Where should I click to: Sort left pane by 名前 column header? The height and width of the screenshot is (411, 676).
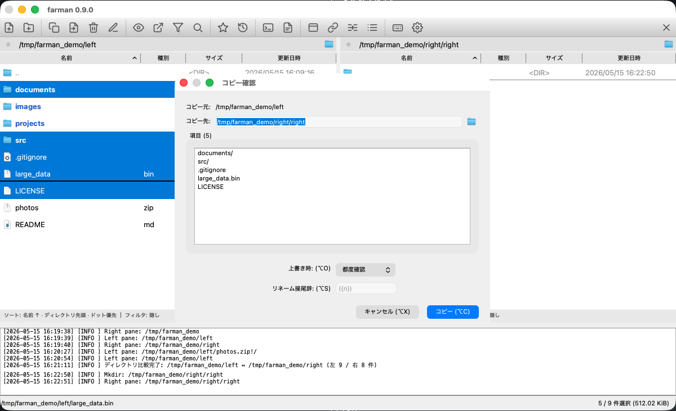[70, 58]
